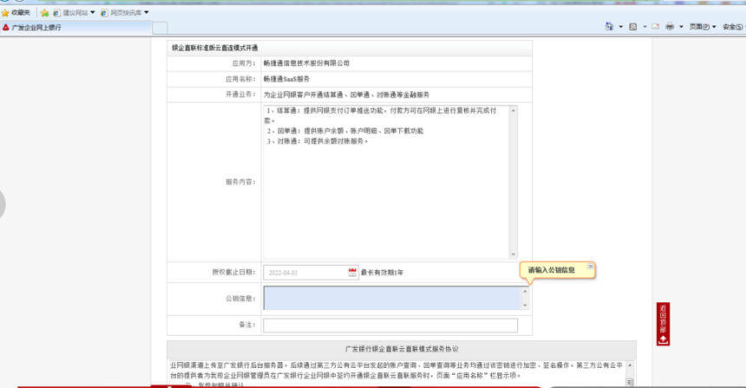Open the 页面(P) menu

(x=703, y=27)
